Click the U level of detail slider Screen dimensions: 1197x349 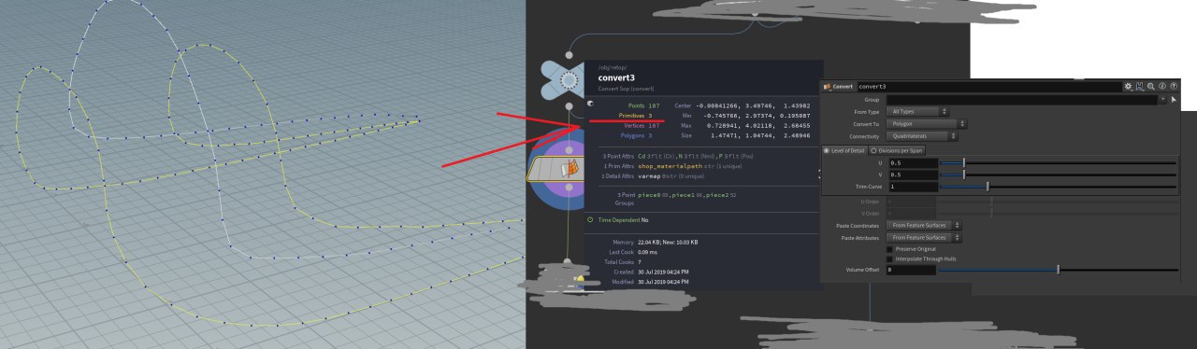(x=1058, y=162)
